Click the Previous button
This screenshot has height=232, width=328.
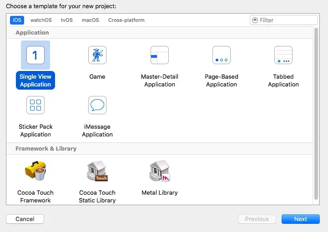[x=257, y=219]
